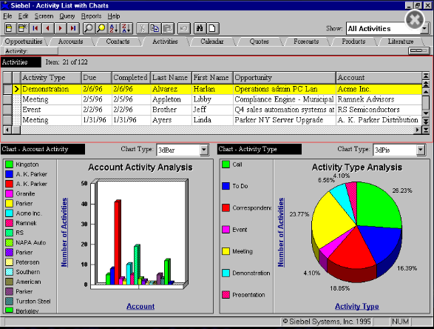Start a new query with magnifier icon
434x329 pixels.
(89, 28)
